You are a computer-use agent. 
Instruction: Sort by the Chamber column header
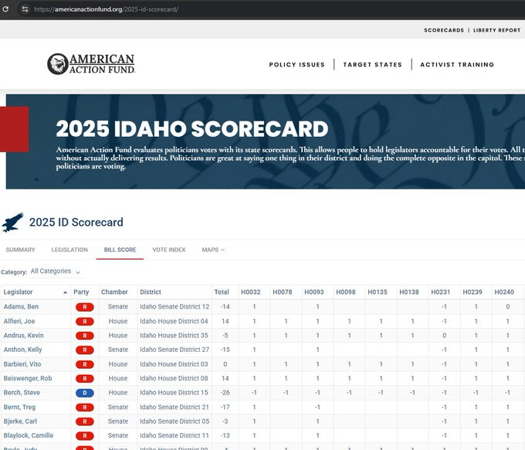pyautogui.click(x=114, y=292)
